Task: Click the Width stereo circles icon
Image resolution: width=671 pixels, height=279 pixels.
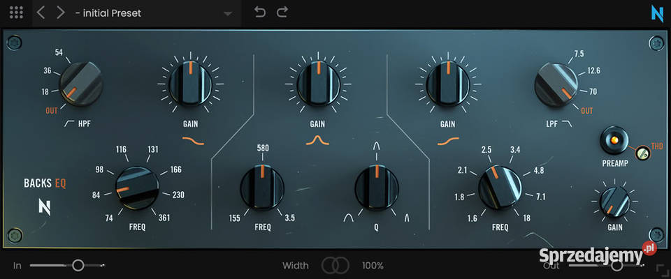Action: (x=335, y=265)
